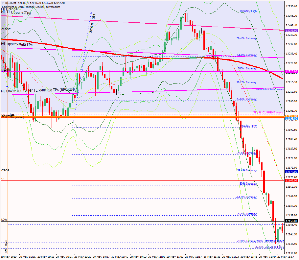
Task: Click the blue 12220.00 price tag
Action: 291,71
